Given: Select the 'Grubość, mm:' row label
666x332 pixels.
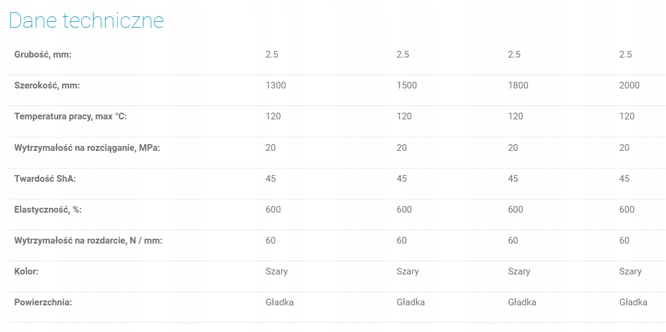Looking at the screenshot, I should point(43,55).
